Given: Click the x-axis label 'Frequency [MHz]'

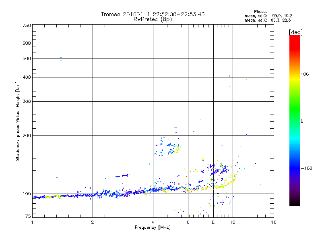Looking at the screenshot, I should pos(153,227).
